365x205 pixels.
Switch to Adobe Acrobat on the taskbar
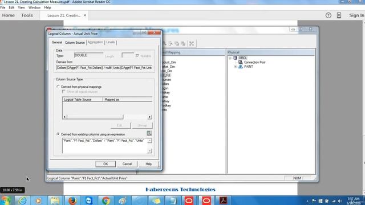[223, 200]
